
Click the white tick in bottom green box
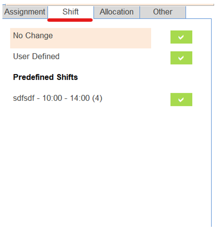181,100
